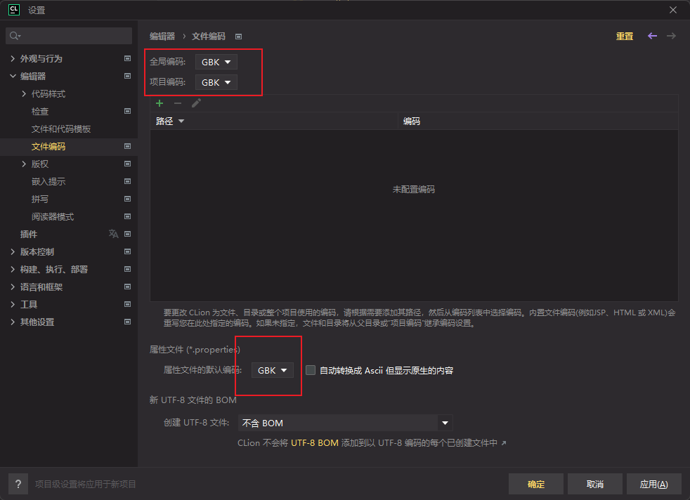Click the help question mark button
This screenshot has height=500, width=690.
click(x=18, y=484)
